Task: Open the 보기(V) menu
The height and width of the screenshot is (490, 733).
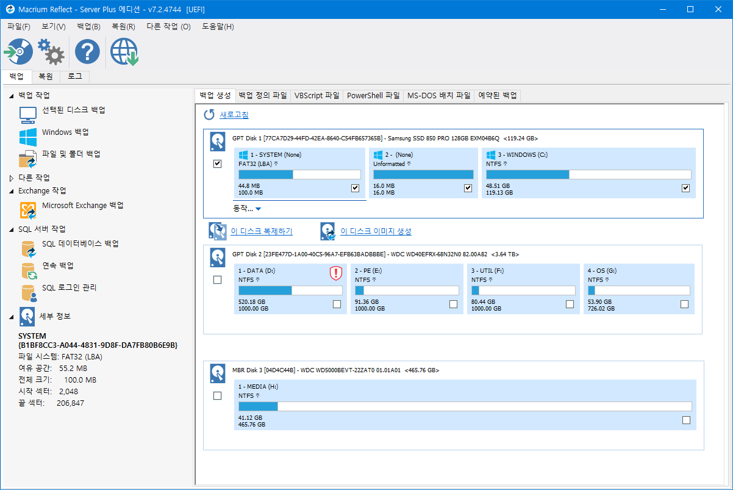Action: (54, 27)
